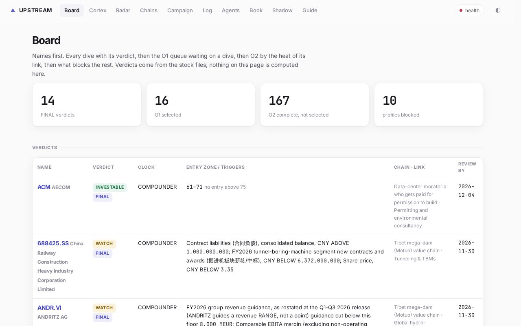Click the UPSTREAM brand name
Screen dimensions: 521x326
(x=35, y=10)
